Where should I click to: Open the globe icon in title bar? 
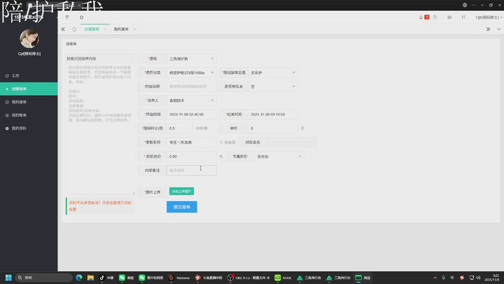point(465,5)
